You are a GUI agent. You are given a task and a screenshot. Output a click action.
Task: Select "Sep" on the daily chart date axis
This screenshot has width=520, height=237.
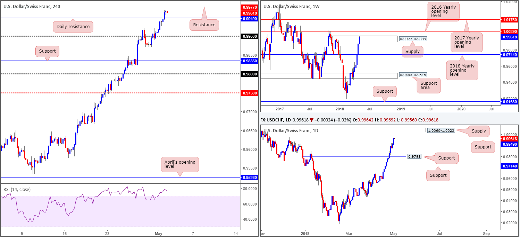pyautogui.click(x=487, y=233)
